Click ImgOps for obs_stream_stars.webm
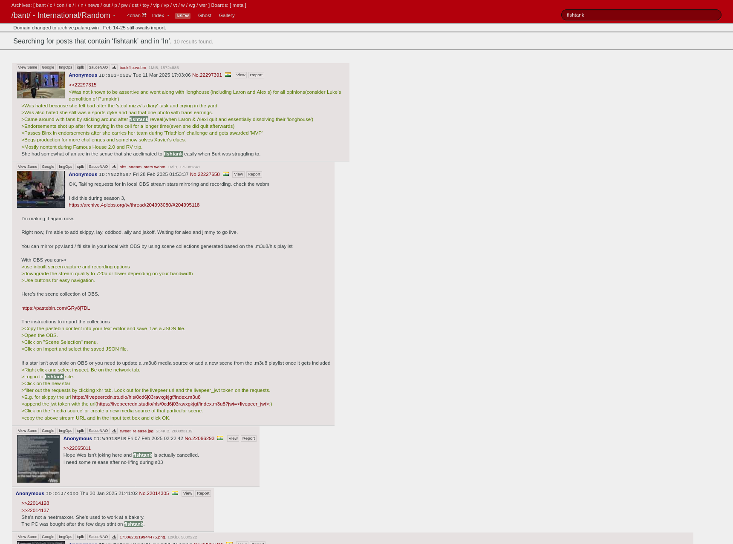The height and width of the screenshot is (544, 733). pyautogui.click(x=65, y=167)
